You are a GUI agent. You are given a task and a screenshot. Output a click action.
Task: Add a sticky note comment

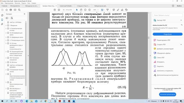pyautogui.click(x=114, y=10)
